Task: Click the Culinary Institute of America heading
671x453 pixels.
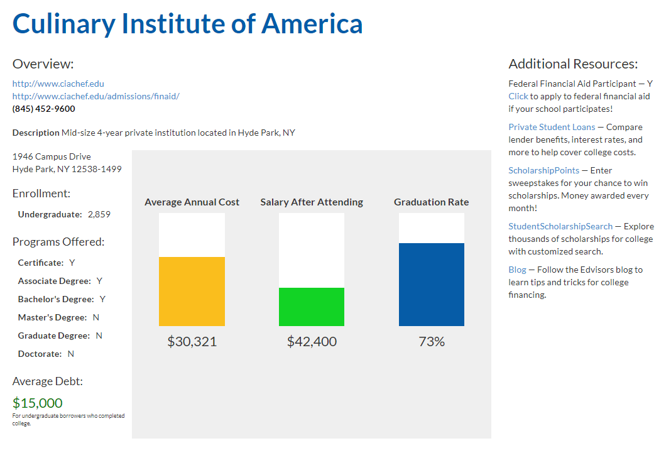Action: 187,24
